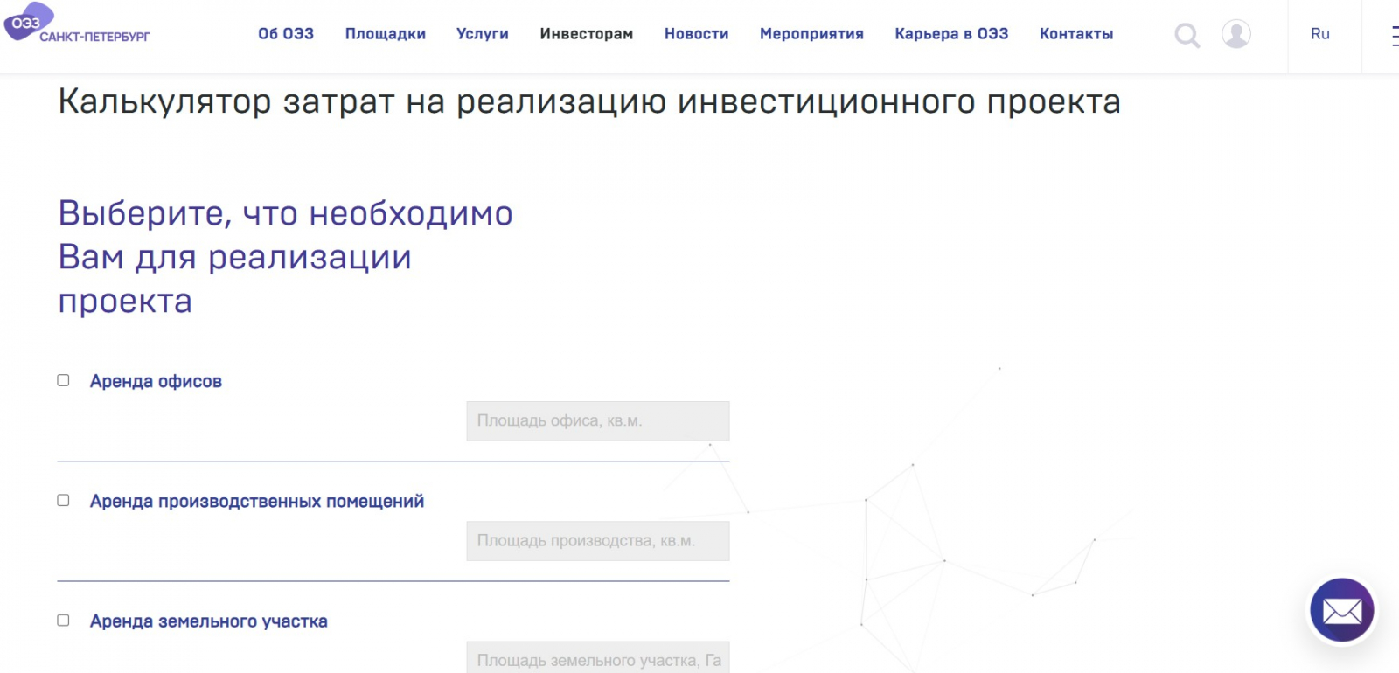The image size is (1399, 673).
Task: Open the Контакты page link
Action: click(x=1076, y=34)
